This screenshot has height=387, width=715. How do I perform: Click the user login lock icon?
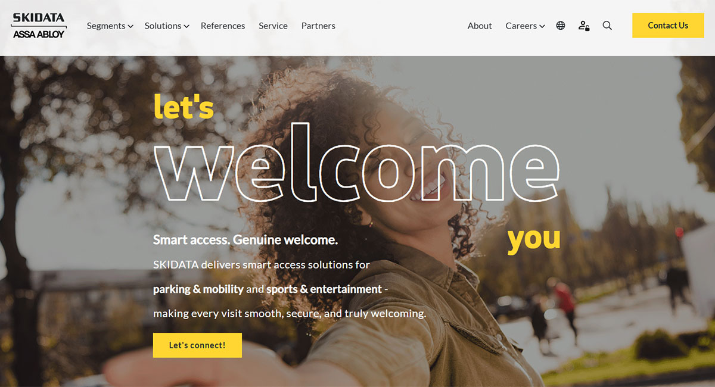(584, 26)
